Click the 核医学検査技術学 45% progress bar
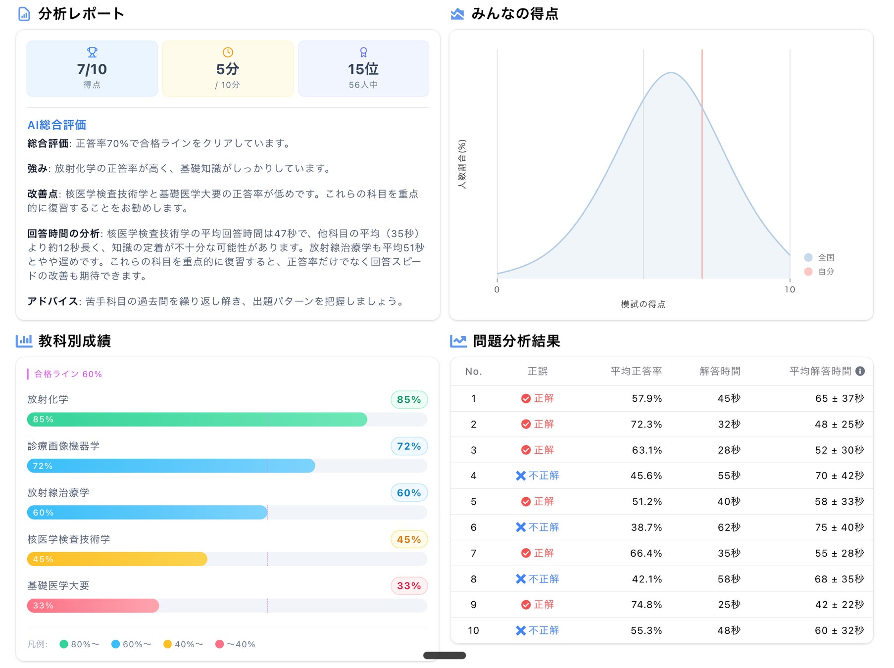 pos(227,559)
